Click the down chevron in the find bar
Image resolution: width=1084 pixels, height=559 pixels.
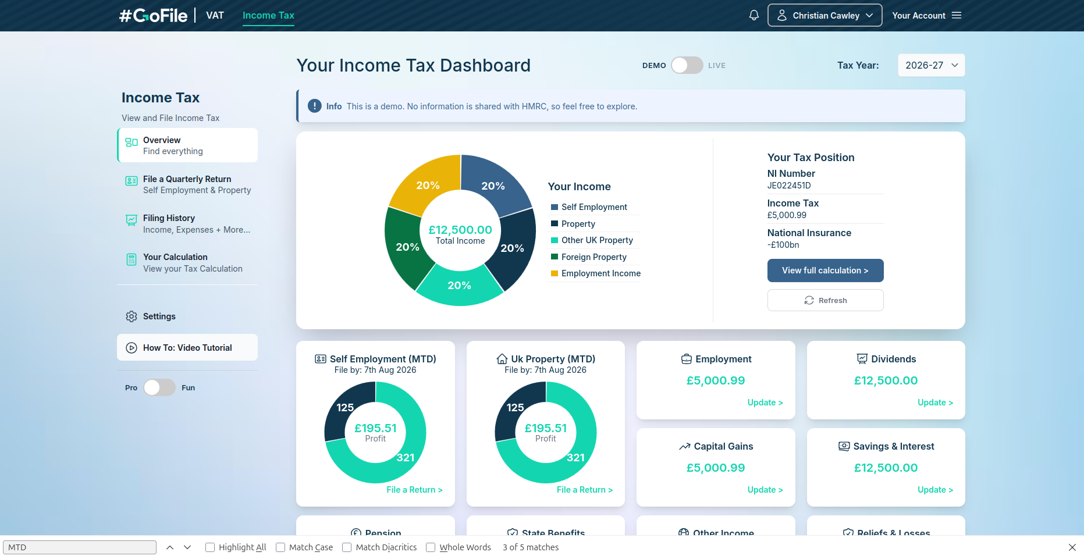pos(187,547)
